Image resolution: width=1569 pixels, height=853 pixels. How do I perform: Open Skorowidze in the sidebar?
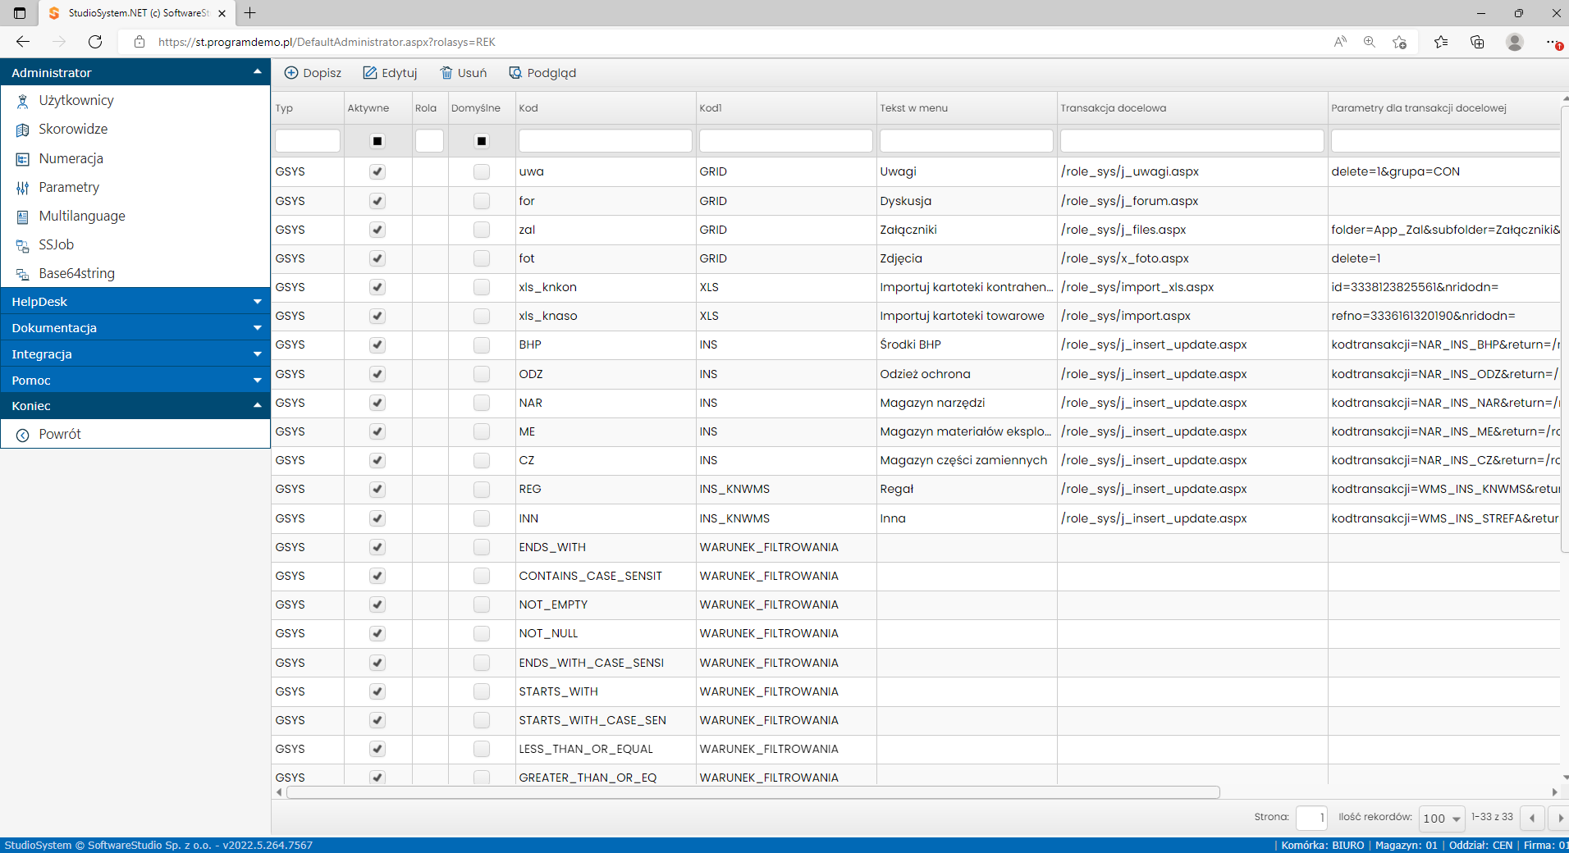(72, 129)
